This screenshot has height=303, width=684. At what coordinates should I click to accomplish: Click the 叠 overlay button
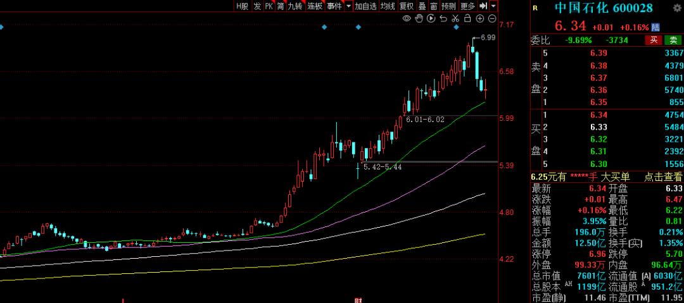click(422, 6)
